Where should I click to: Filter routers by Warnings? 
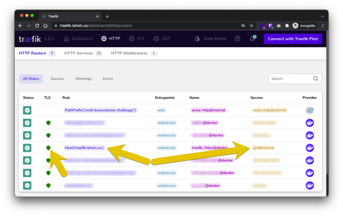tap(83, 79)
